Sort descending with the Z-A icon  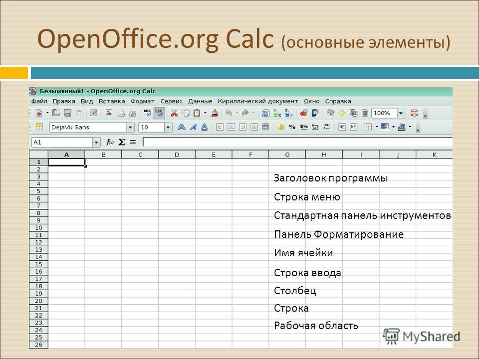coord(288,113)
